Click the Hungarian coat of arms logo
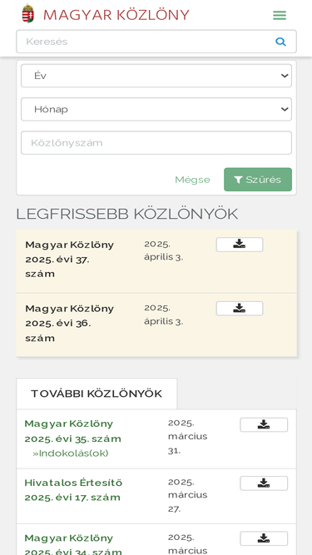The image size is (312, 555). 27,13
